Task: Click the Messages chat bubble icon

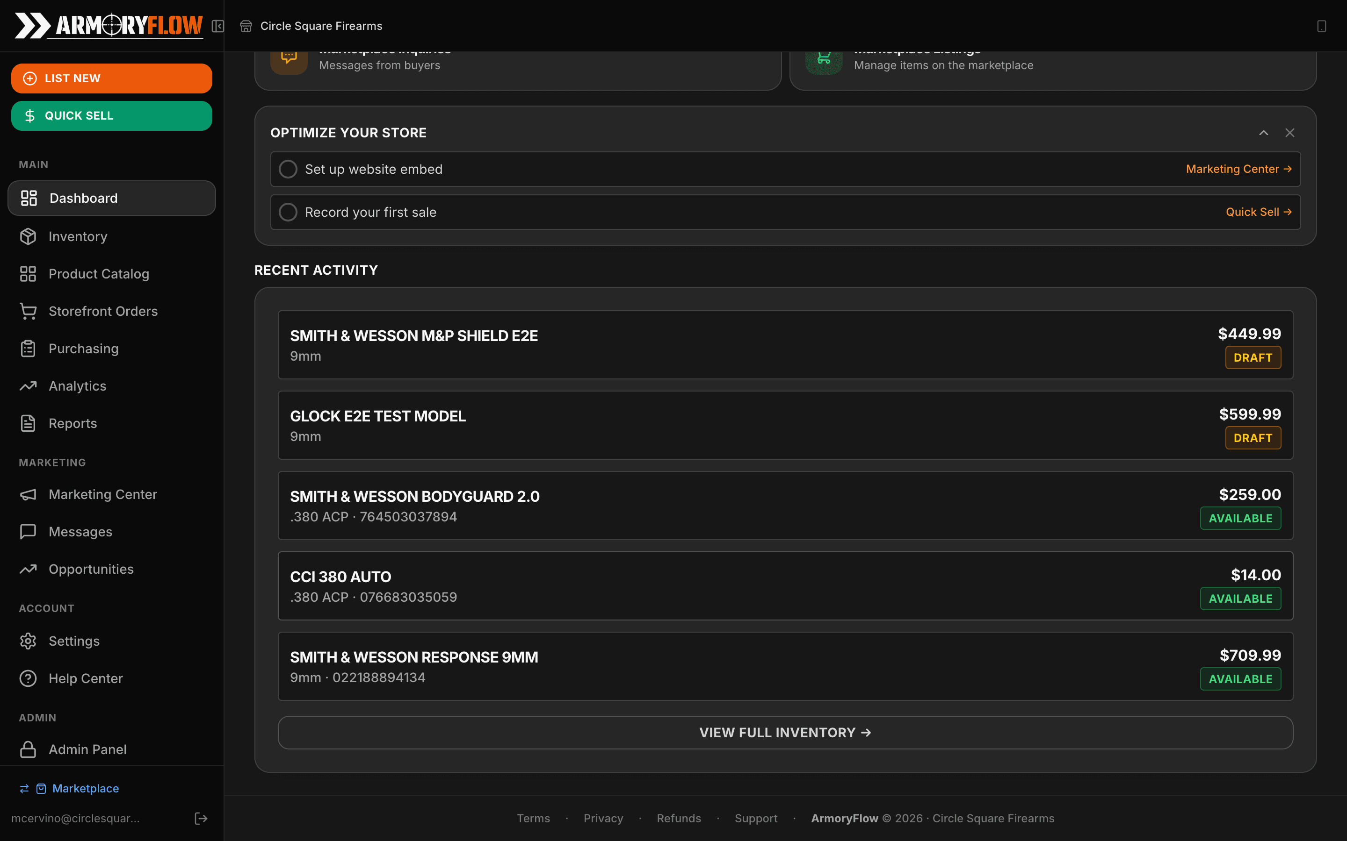Action: 28,532
